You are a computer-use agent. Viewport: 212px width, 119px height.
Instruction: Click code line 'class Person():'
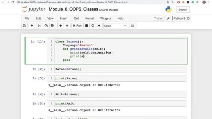tap(69, 42)
